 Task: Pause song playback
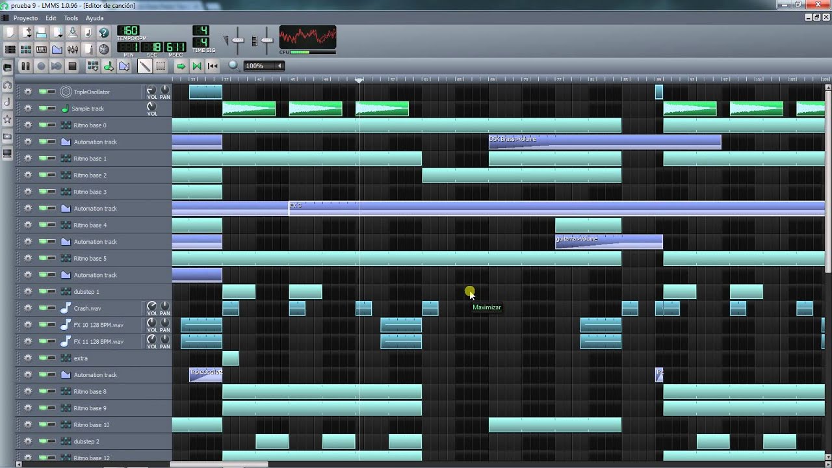pyautogui.click(x=25, y=66)
